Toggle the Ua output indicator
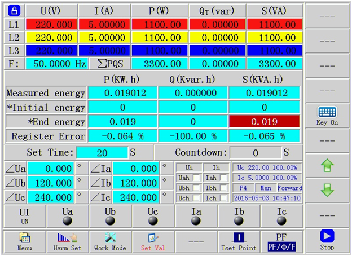Viewport: 352px width, 256px height. click(67, 221)
